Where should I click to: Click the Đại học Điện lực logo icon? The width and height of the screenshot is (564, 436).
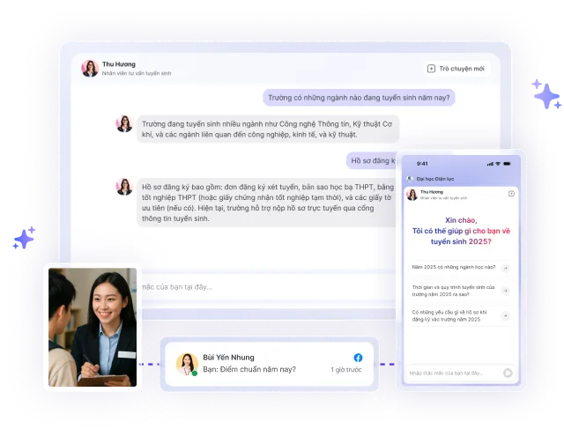point(410,179)
